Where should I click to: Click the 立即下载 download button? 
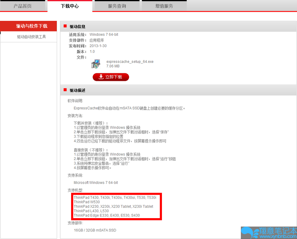(x=111, y=77)
